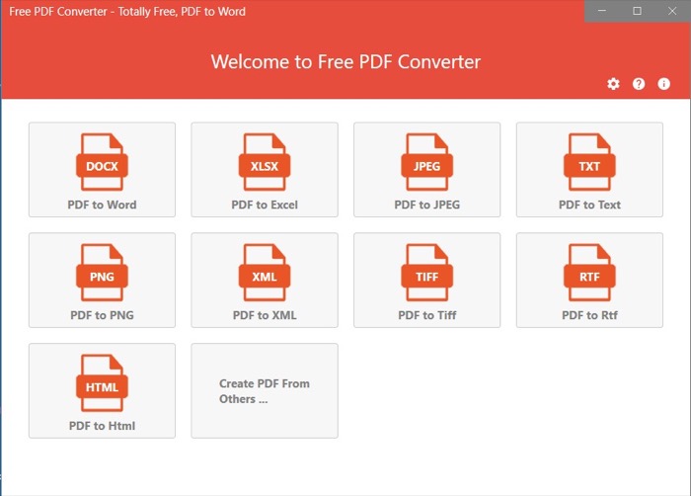Viewport: 691px width, 496px height.
Task: Click the help question mark icon
Action: click(639, 84)
